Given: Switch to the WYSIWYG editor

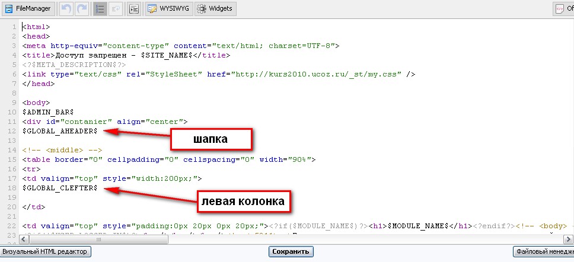Looking at the screenshot, I should (169, 9).
